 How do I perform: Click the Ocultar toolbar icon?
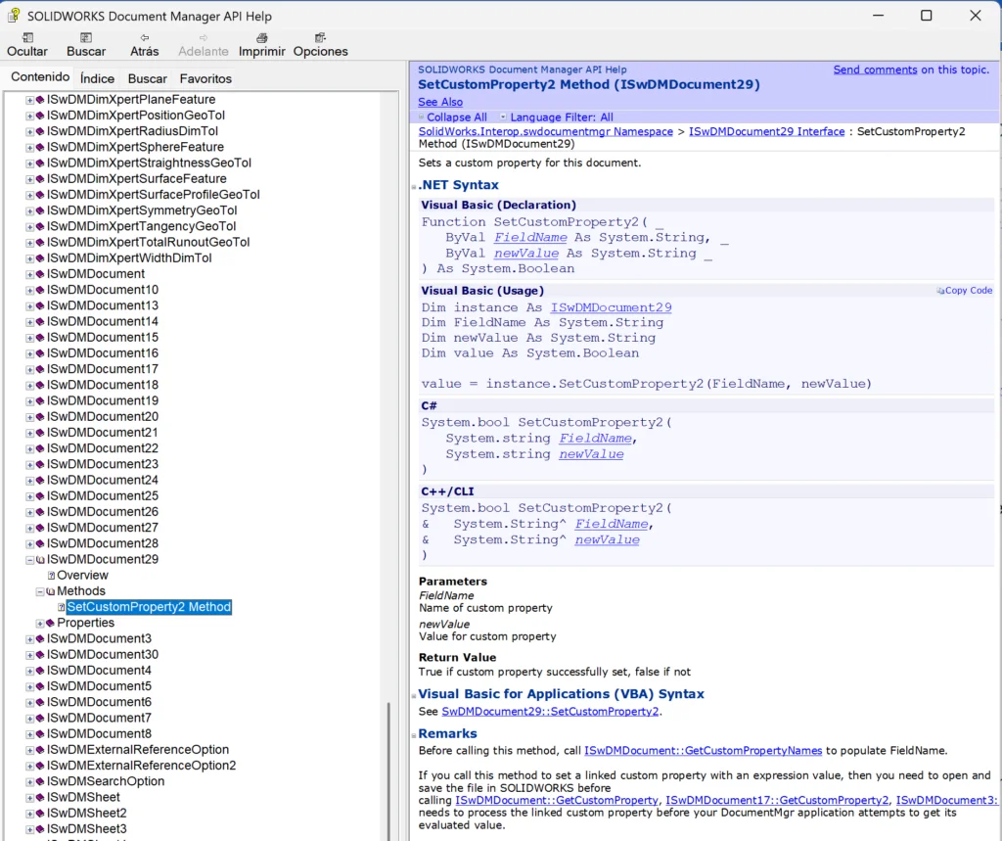pyautogui.click(x=27, y=38)
